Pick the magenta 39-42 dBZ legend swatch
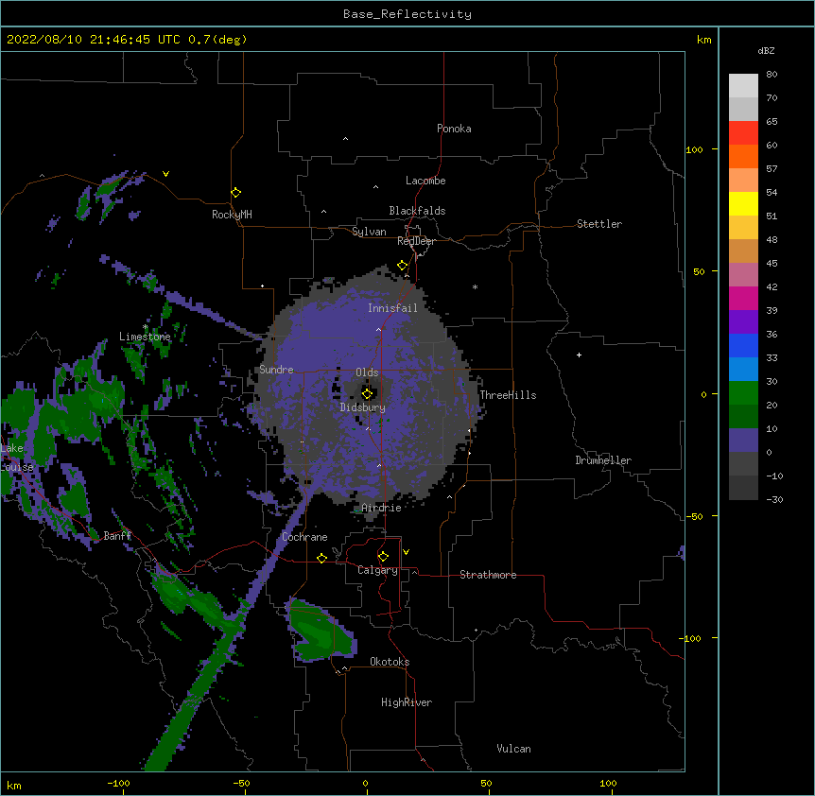The image size is (815, 796). [743, 298]
